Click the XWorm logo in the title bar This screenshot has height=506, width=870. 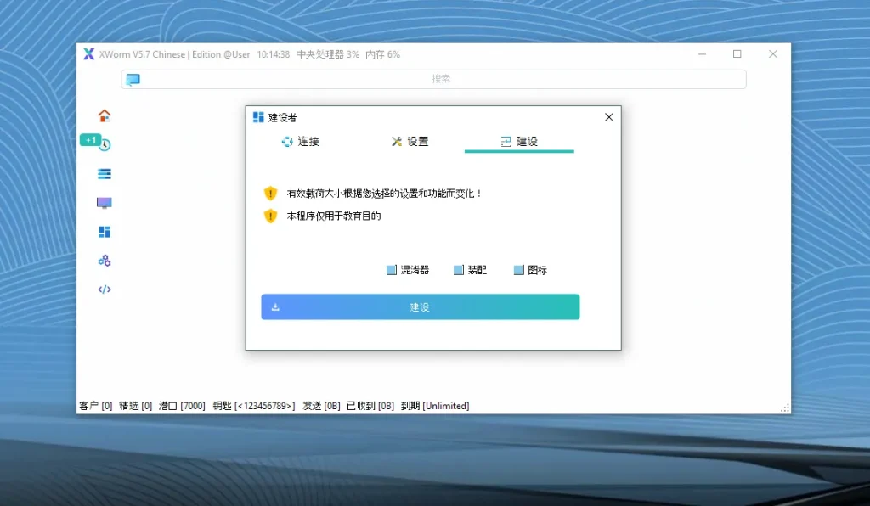coord(88,53)
